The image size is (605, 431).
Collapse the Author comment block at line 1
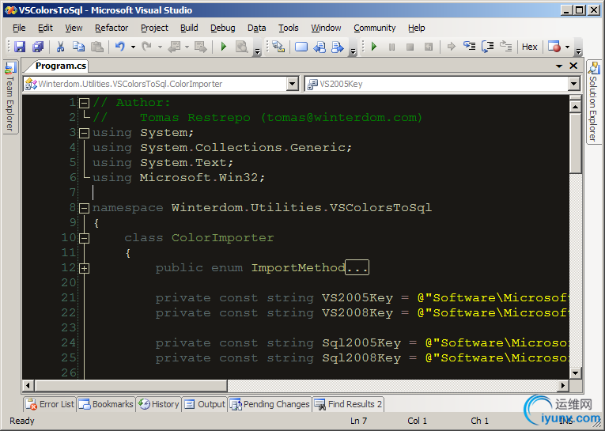84,103
